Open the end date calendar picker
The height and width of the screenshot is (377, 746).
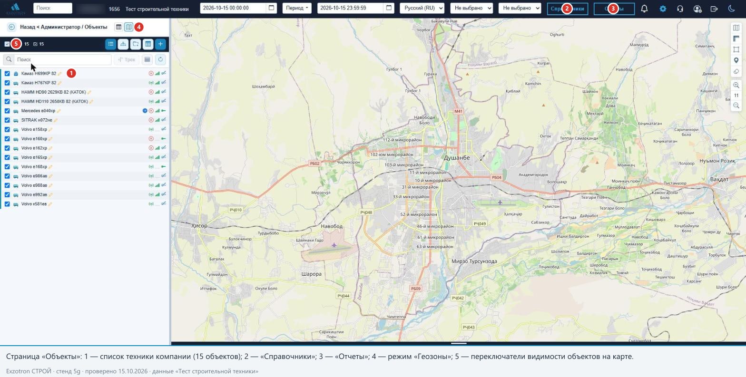(389, 8)
